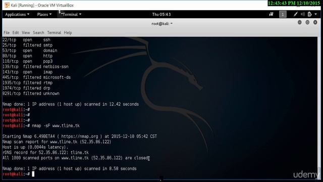The height and width of the screenshot is (182, 323).
Task: Click the https://nmap.org URL
Action: (x=80, y=136)
